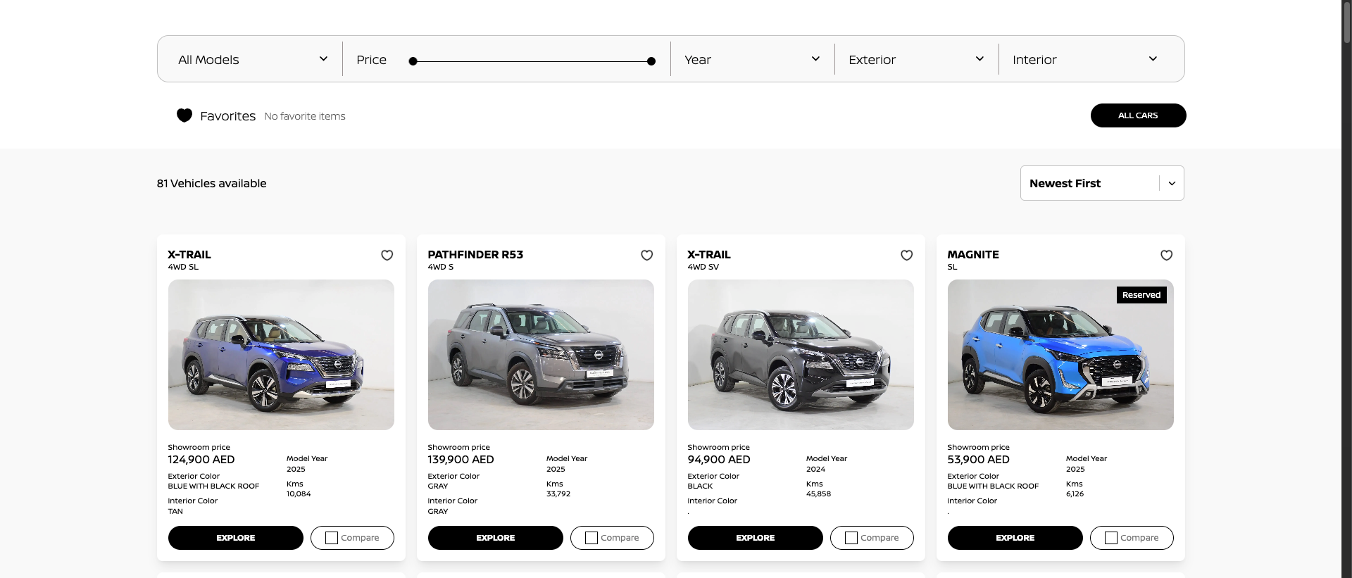The image size is (1352, 578).
Task: Tick Compare checkbox for X-Trail 4WD SL
Action: click(x=332, y=538)
